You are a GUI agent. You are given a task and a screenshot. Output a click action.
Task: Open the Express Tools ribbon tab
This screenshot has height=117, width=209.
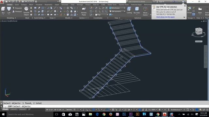pos(124,5)
